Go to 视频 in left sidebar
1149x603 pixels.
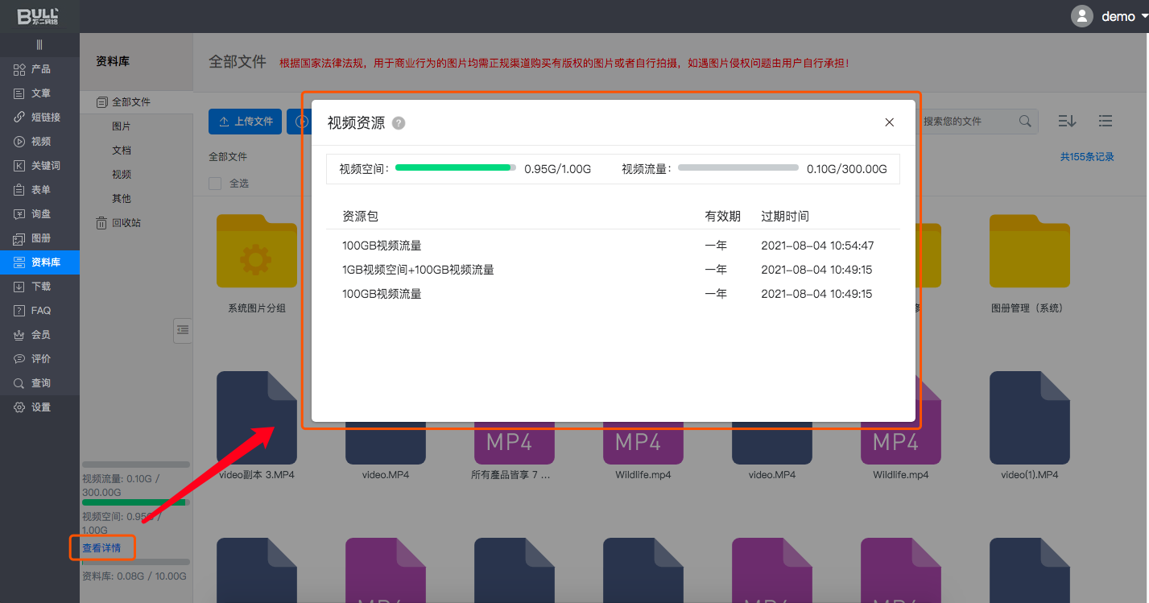[x=40, y=142]
